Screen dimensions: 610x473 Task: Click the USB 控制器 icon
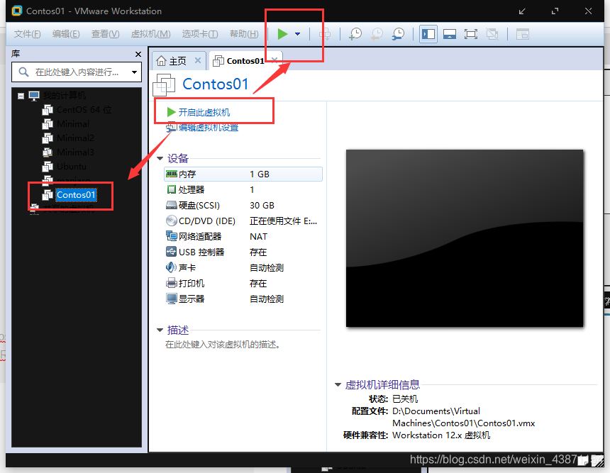coord(171,252)
